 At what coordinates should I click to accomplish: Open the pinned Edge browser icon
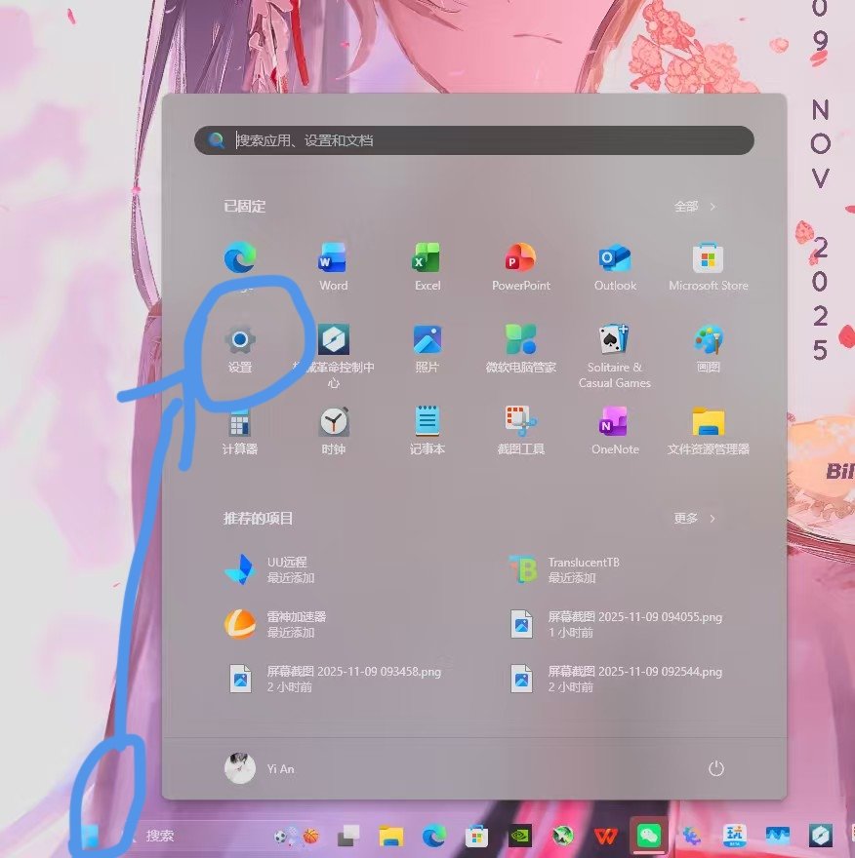pos(240,257)
